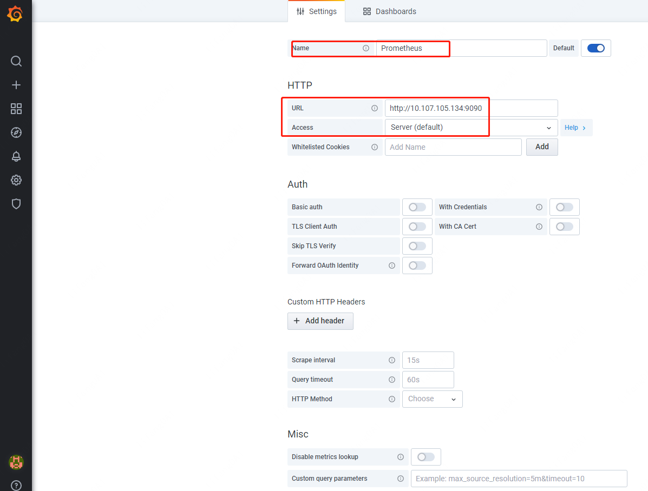Click the Misc section heading
Viewport: 648px width, 491px height.
pos(298,434)
